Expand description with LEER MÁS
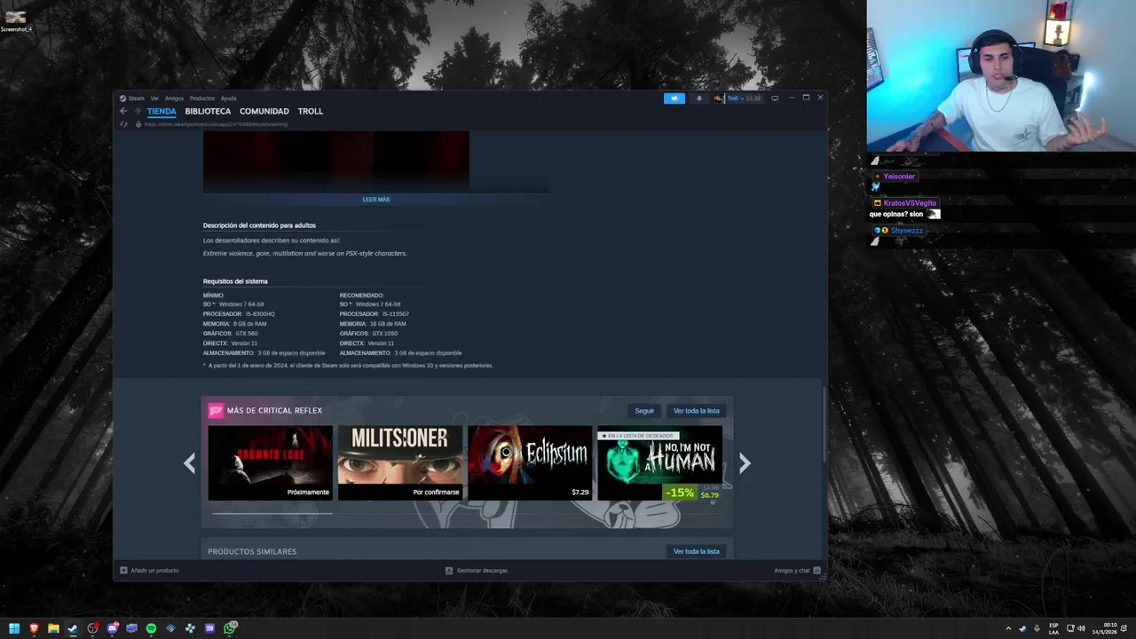Viewport: 1136px width, 639px height. tap(376, 200)
